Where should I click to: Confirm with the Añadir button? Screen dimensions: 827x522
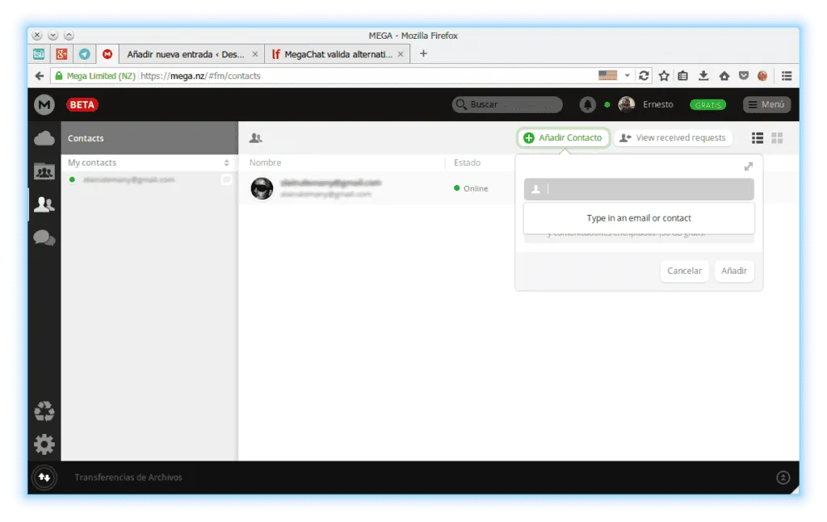pyautogui.click(x=733, y=271)
